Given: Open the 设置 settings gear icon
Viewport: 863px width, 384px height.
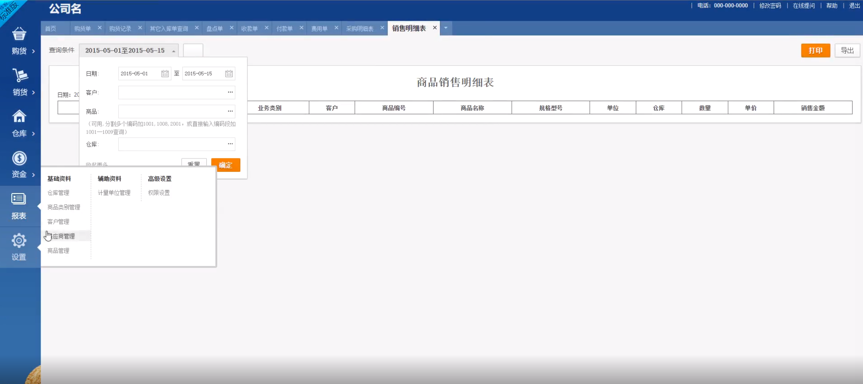Looking at the screenshot, I should 19,241.
